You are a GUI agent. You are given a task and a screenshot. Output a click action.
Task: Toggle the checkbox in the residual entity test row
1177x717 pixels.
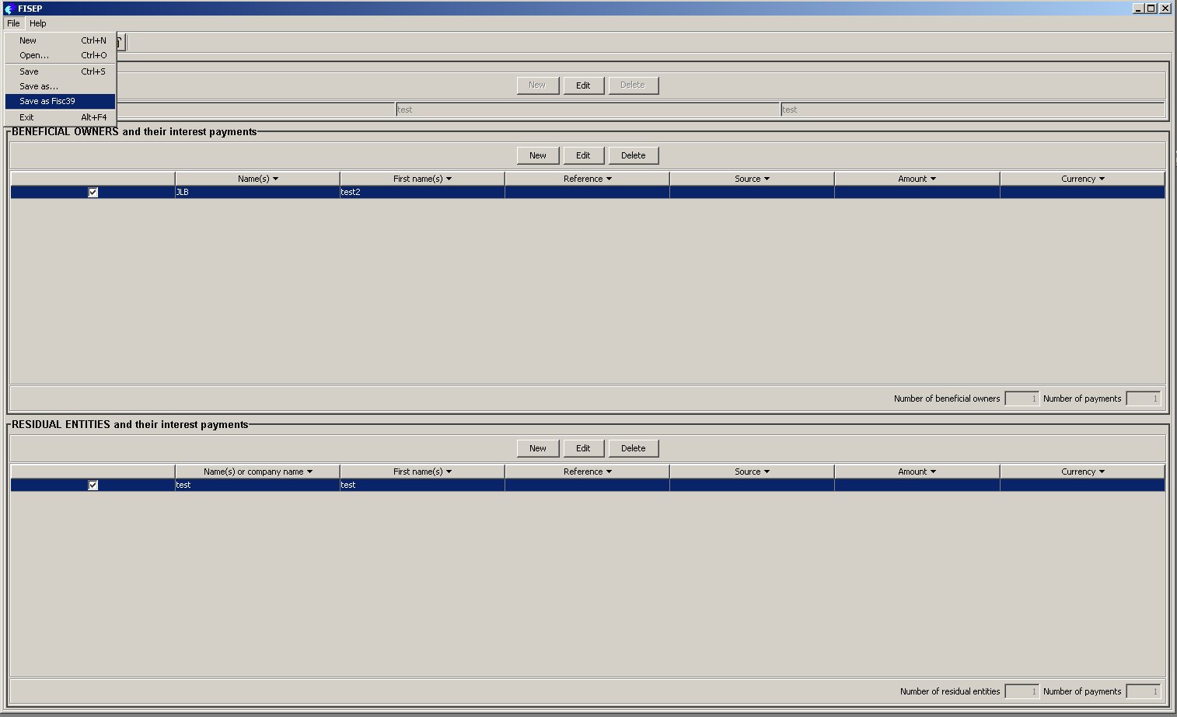93,485
